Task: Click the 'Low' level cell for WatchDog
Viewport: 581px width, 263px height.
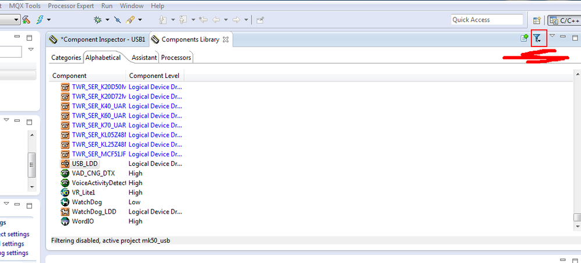Action: pyautogui.click(x=134, y=202)
